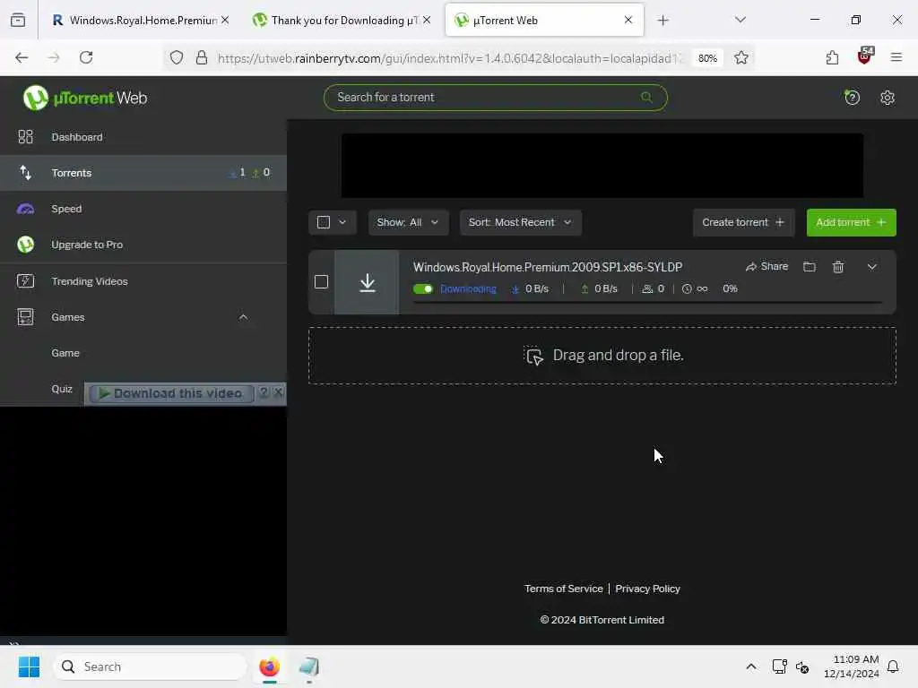918x688 pixels.
Task: Open the Game submenu item
Action: click(65, 353)
